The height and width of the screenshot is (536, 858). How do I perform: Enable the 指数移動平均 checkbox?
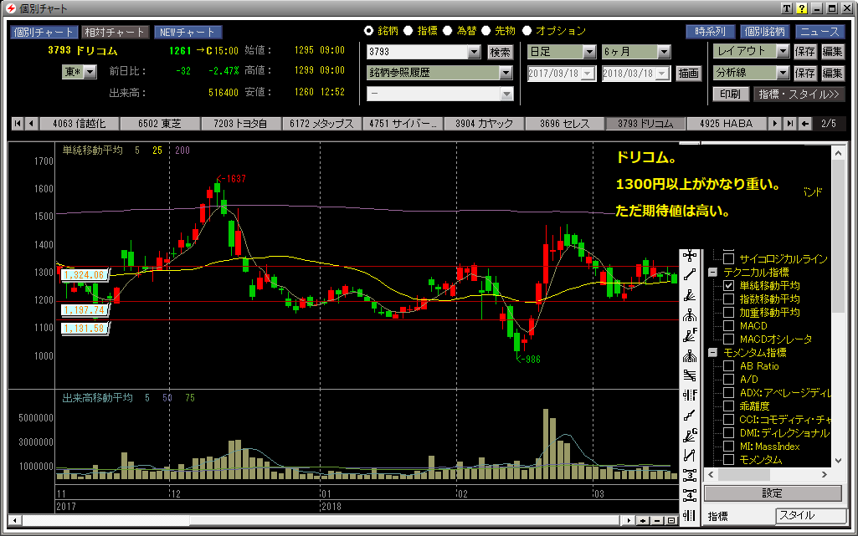click(728, 299)
